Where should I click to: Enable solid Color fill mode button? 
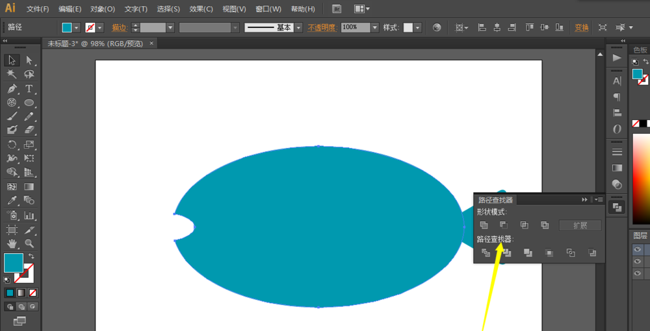10,293
